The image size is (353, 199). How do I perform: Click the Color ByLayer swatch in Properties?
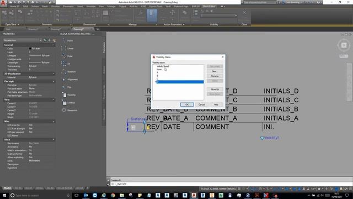30,49
